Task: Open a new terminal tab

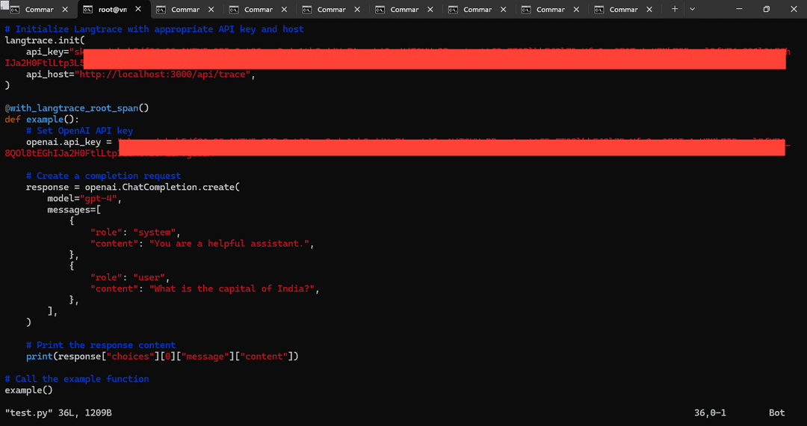Action: click(x=675, y=10)
